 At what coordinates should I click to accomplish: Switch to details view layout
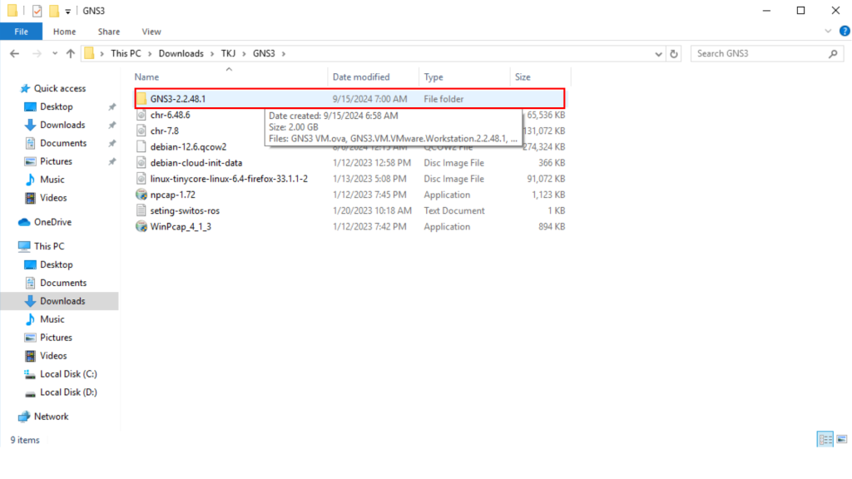(825, 439)
